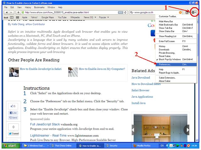The height and width of the screenshot is (150, 201).
Task: Open the Google Maps bookmark
Action: pyautogui.click(x=47, y=18)
